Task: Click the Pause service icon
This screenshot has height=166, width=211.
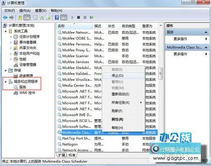Action: [85, 17]
